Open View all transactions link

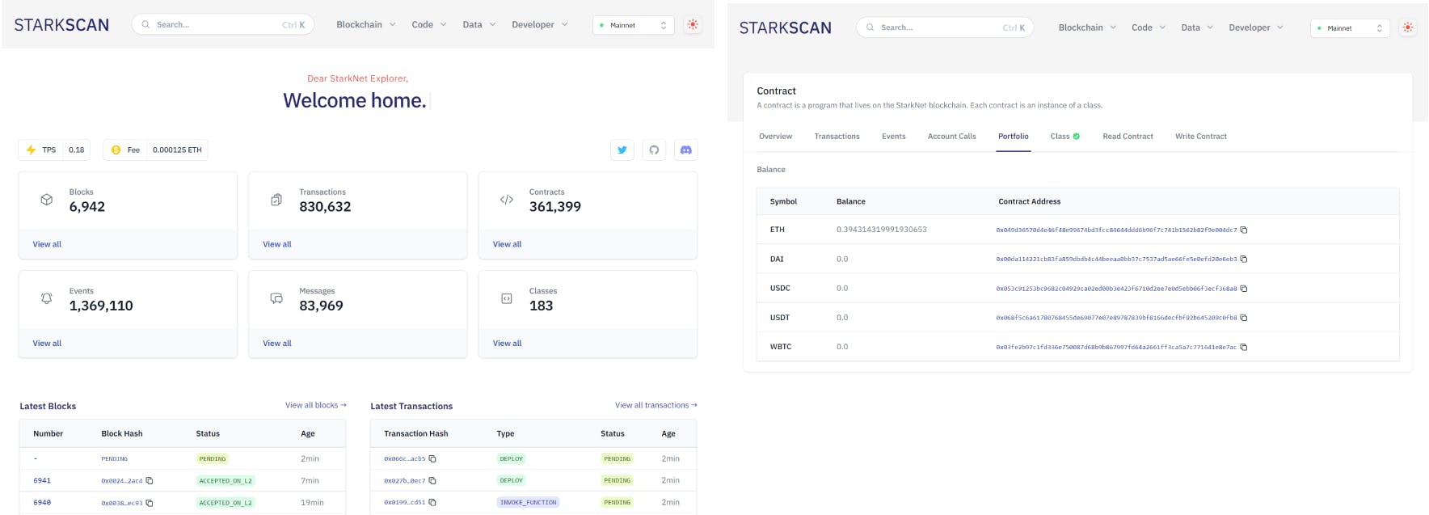click(x=656, y=405)
